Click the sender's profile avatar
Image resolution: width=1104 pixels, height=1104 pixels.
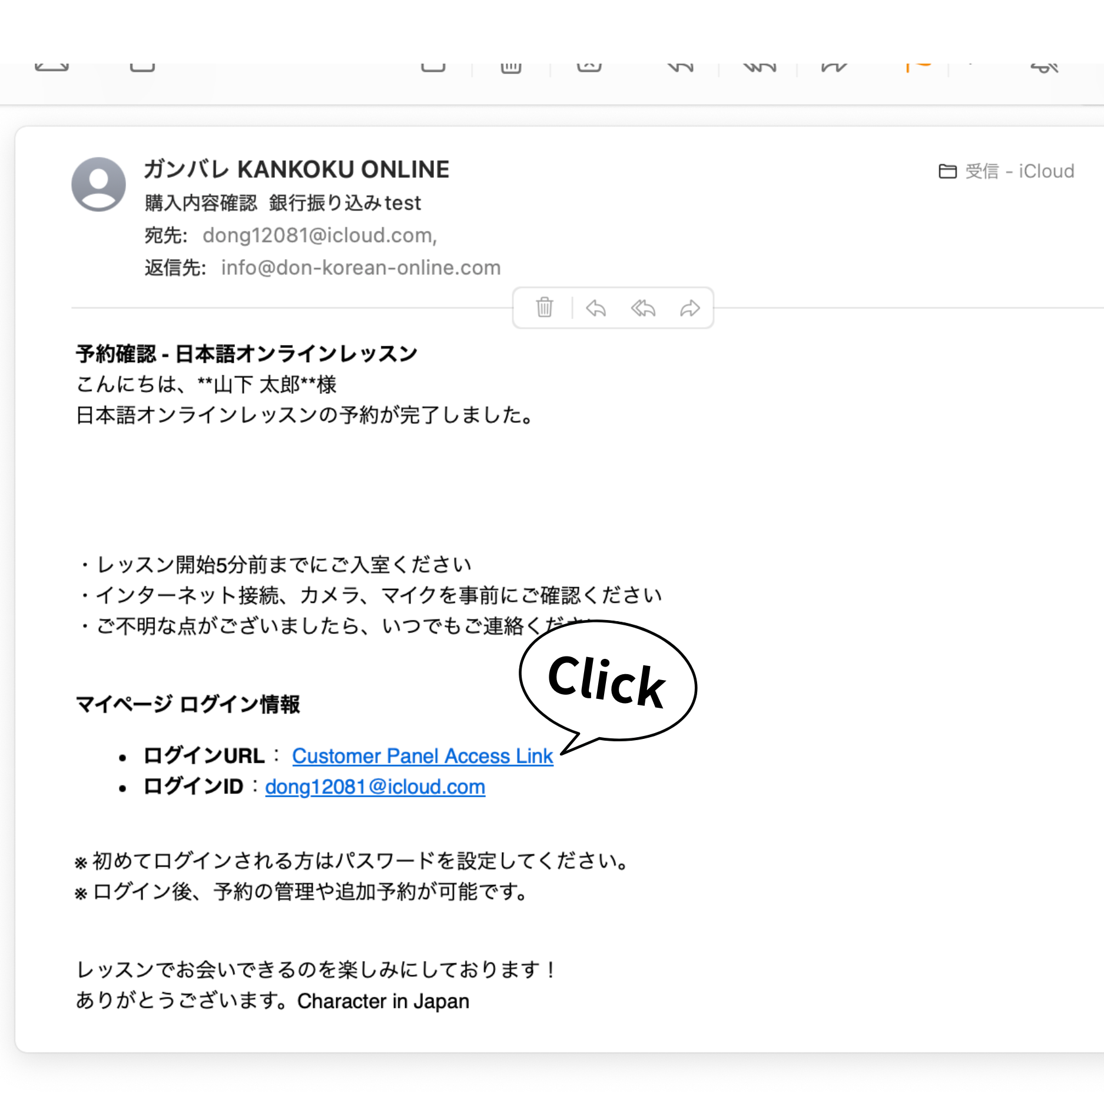[x=98, y=184]
